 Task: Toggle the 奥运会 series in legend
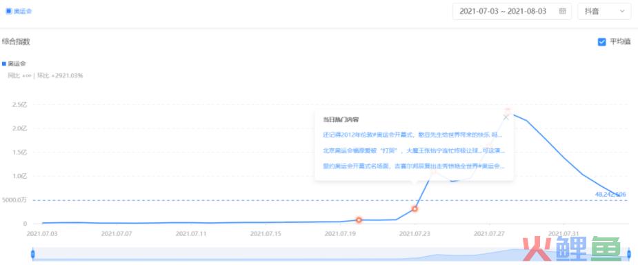pos(14,63)
